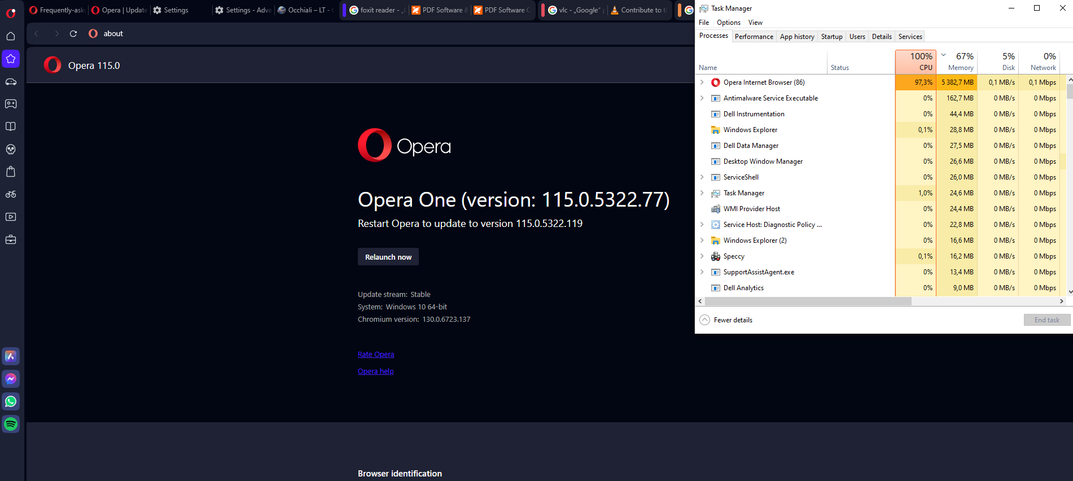Open the skull icon sidebar panel
This screenshot has height=481, width=1073.
click(x=11, y=149)
